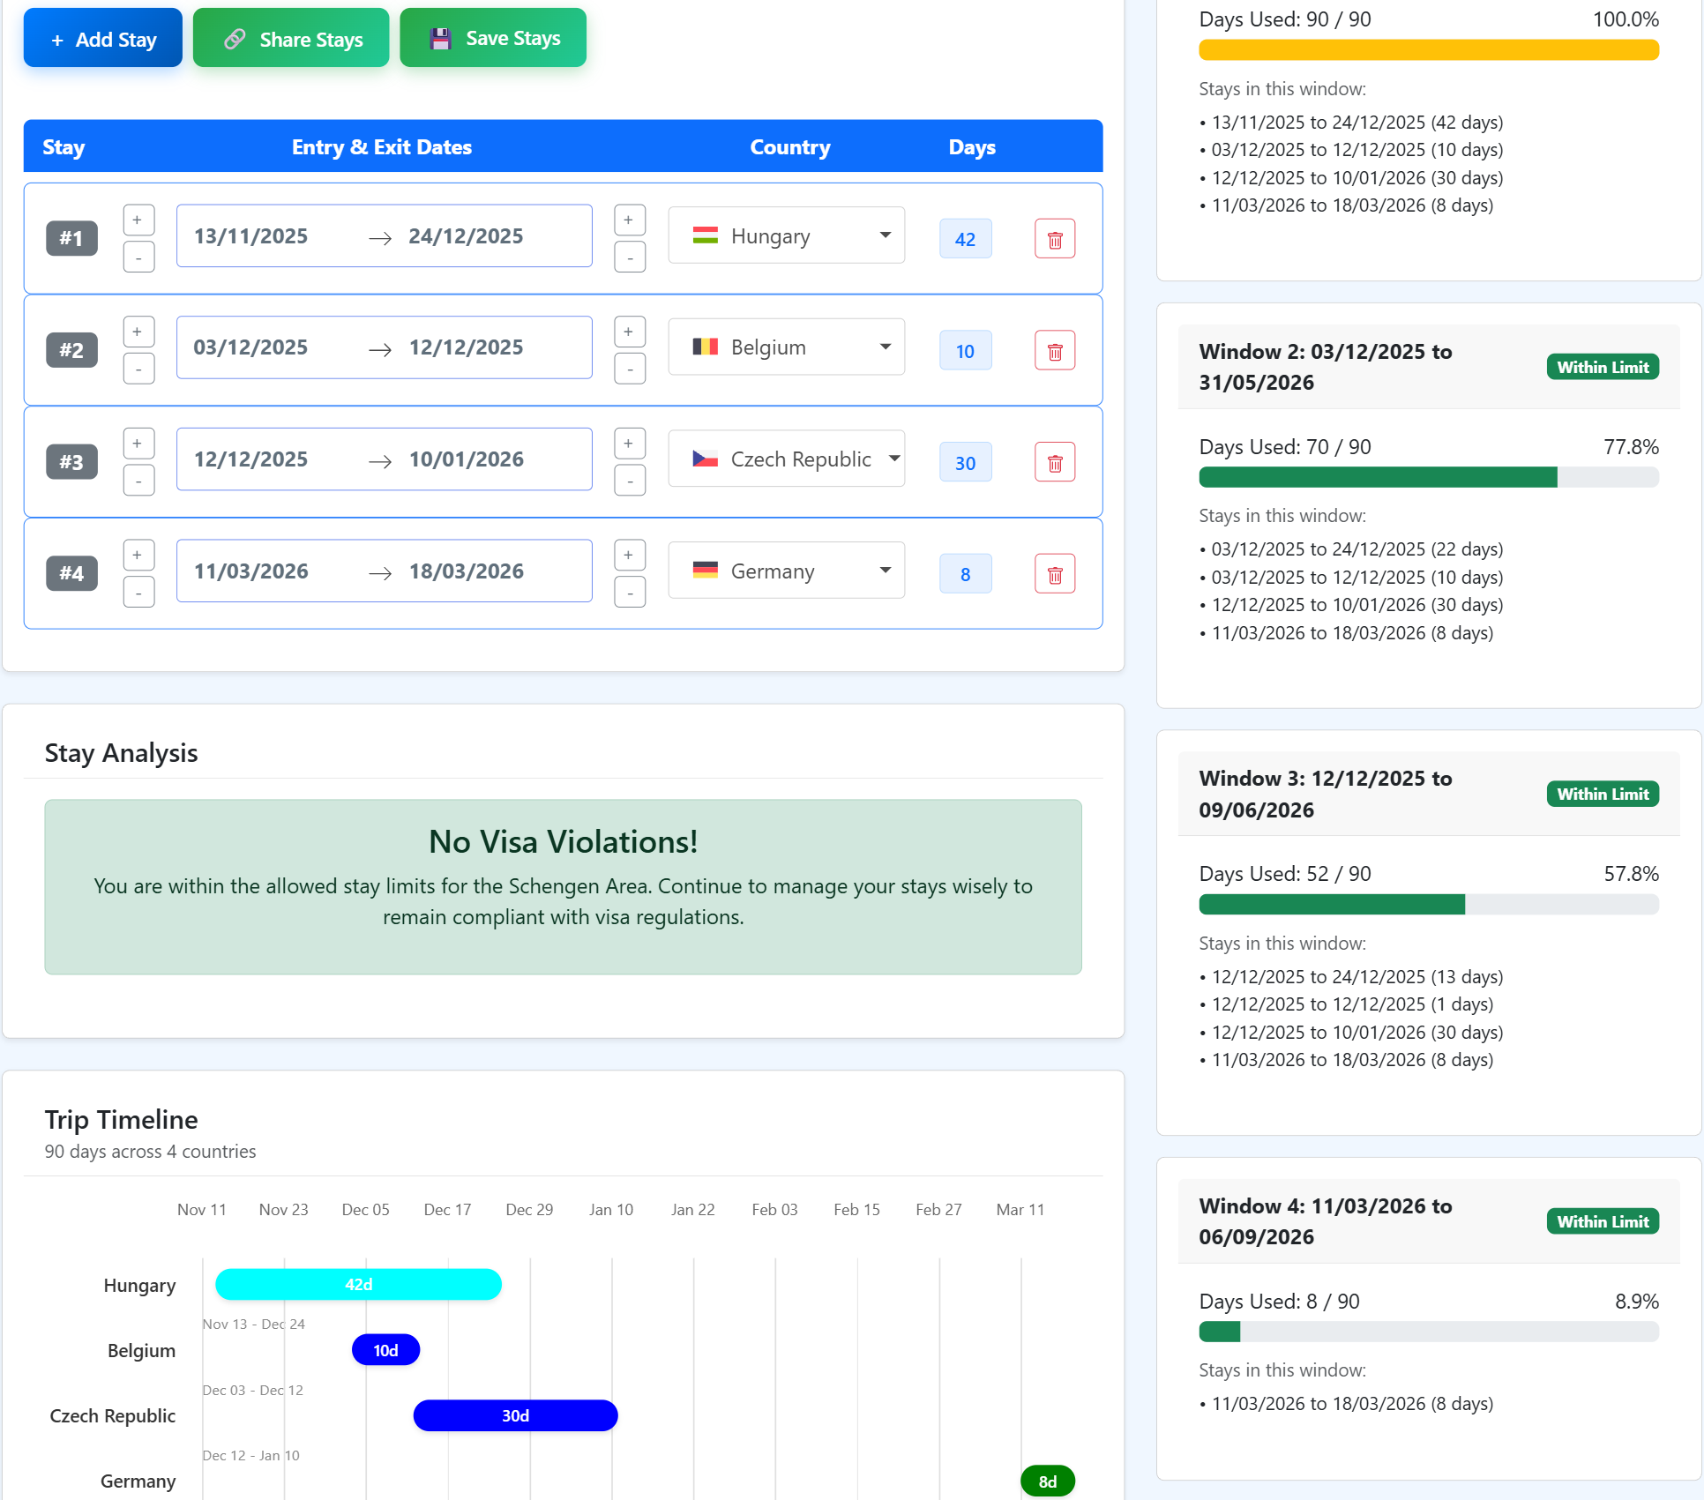The image size is (1704, 1500).
Task: Click the Add Stay button
Action: [102, 37]
